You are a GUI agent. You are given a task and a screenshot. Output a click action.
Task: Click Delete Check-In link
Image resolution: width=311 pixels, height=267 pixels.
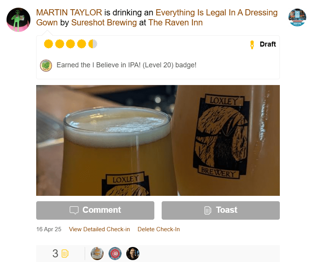[x=159, y=229]
